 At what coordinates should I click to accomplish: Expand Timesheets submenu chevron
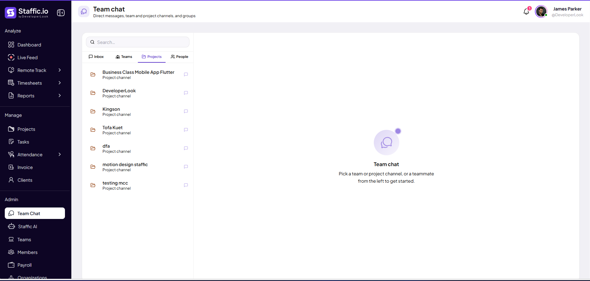60,83
